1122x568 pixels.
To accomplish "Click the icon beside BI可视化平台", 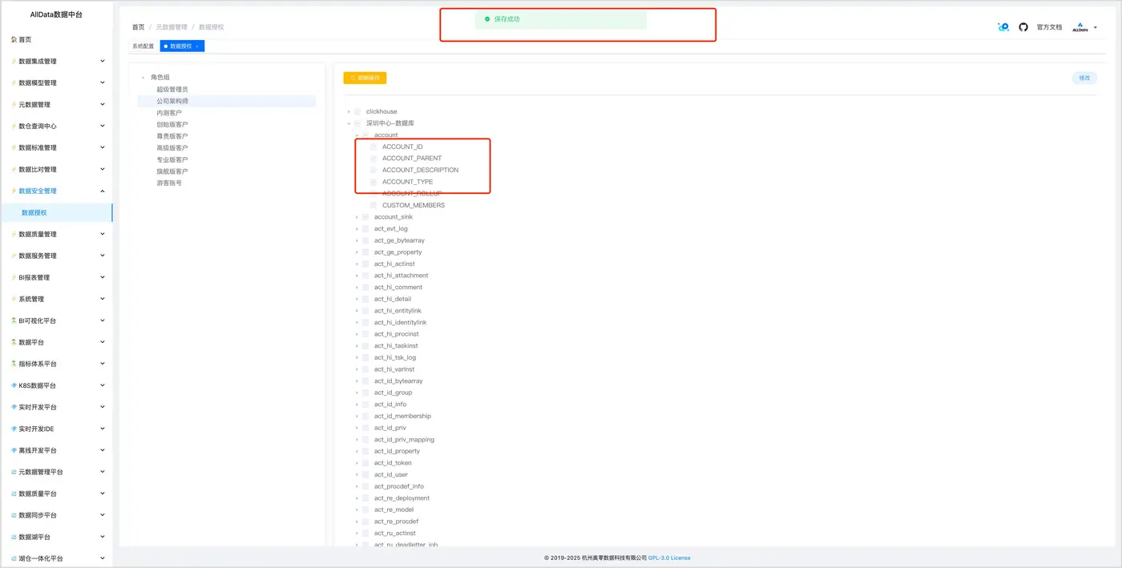I will click(14, 320).
